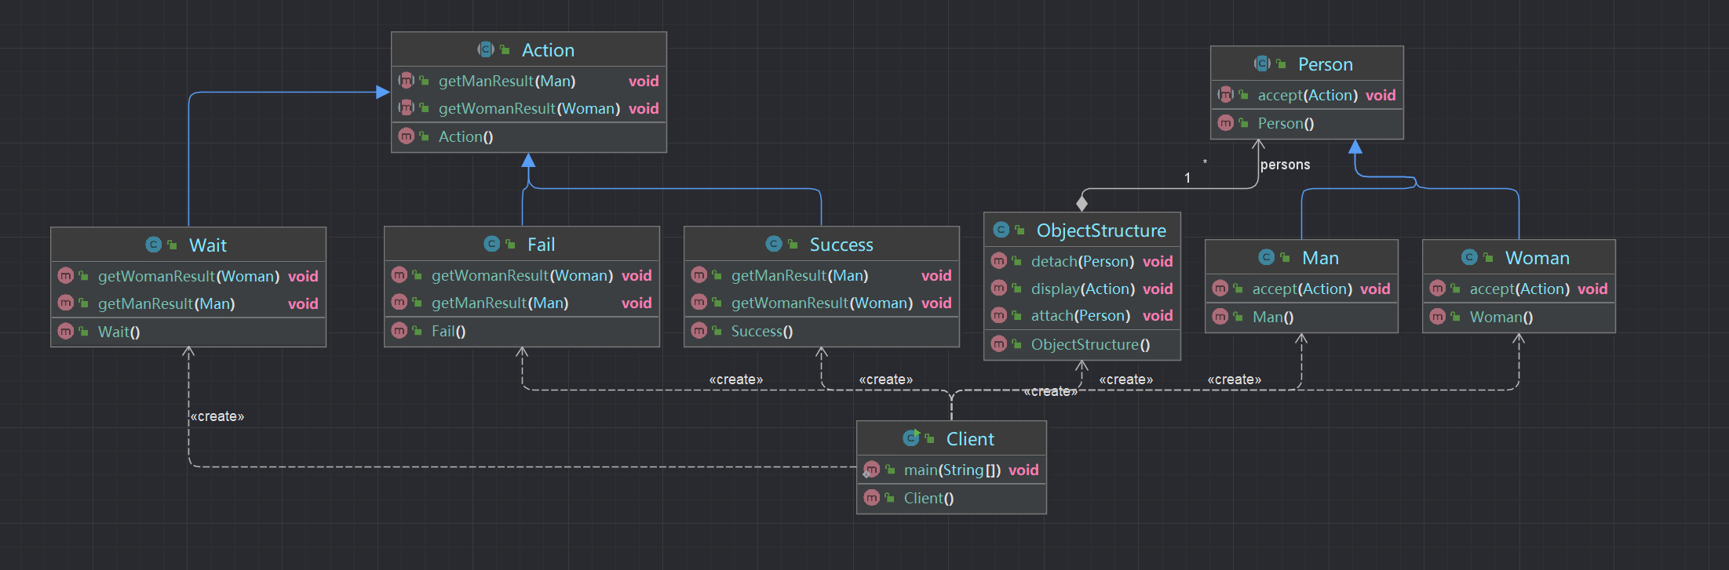Viewport: 1729px width, 570px height.
Task: Select the Success class title
Action: pyautogui.click(x=841, y=245)
